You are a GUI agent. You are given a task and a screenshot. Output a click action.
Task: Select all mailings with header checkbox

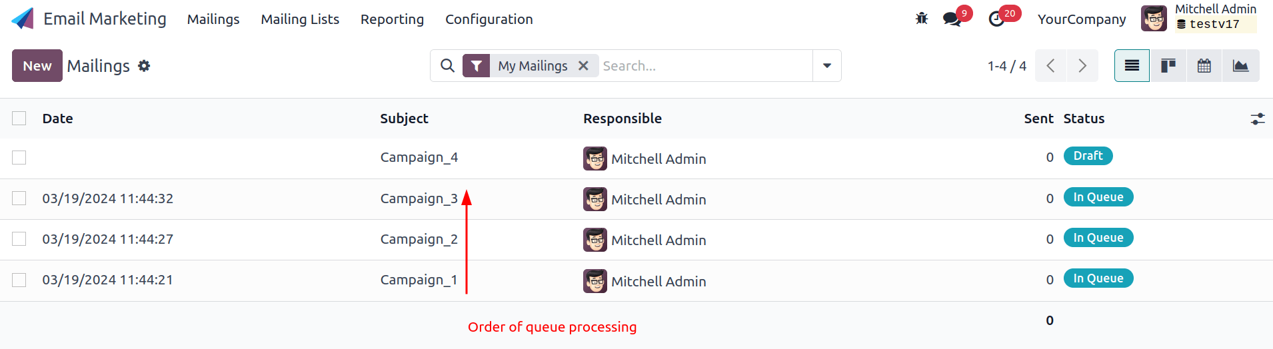coord(19,119)
